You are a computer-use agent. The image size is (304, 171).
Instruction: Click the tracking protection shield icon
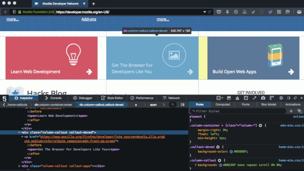pyautogui.click(x=14, y=12)
